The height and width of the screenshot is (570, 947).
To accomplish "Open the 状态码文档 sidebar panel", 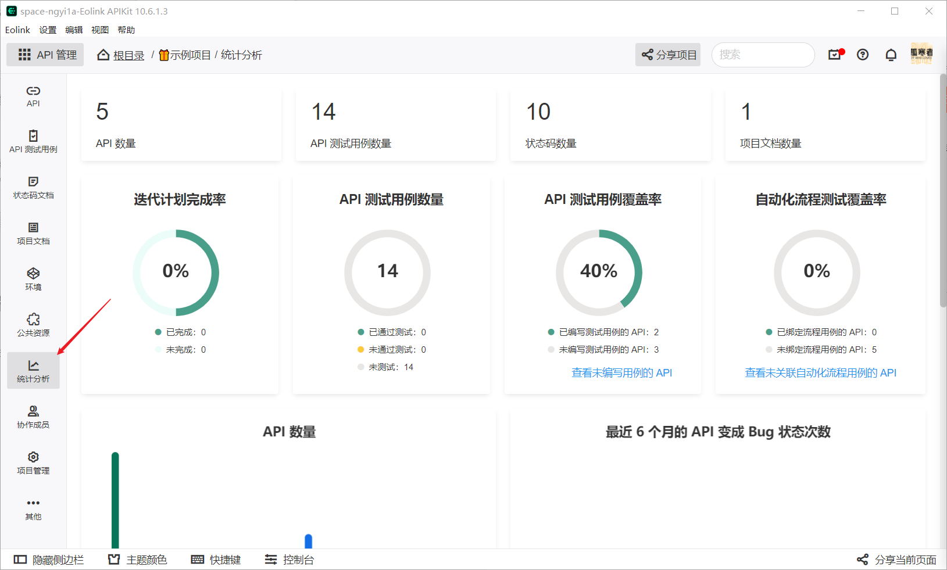I will [x=33, y=187].
